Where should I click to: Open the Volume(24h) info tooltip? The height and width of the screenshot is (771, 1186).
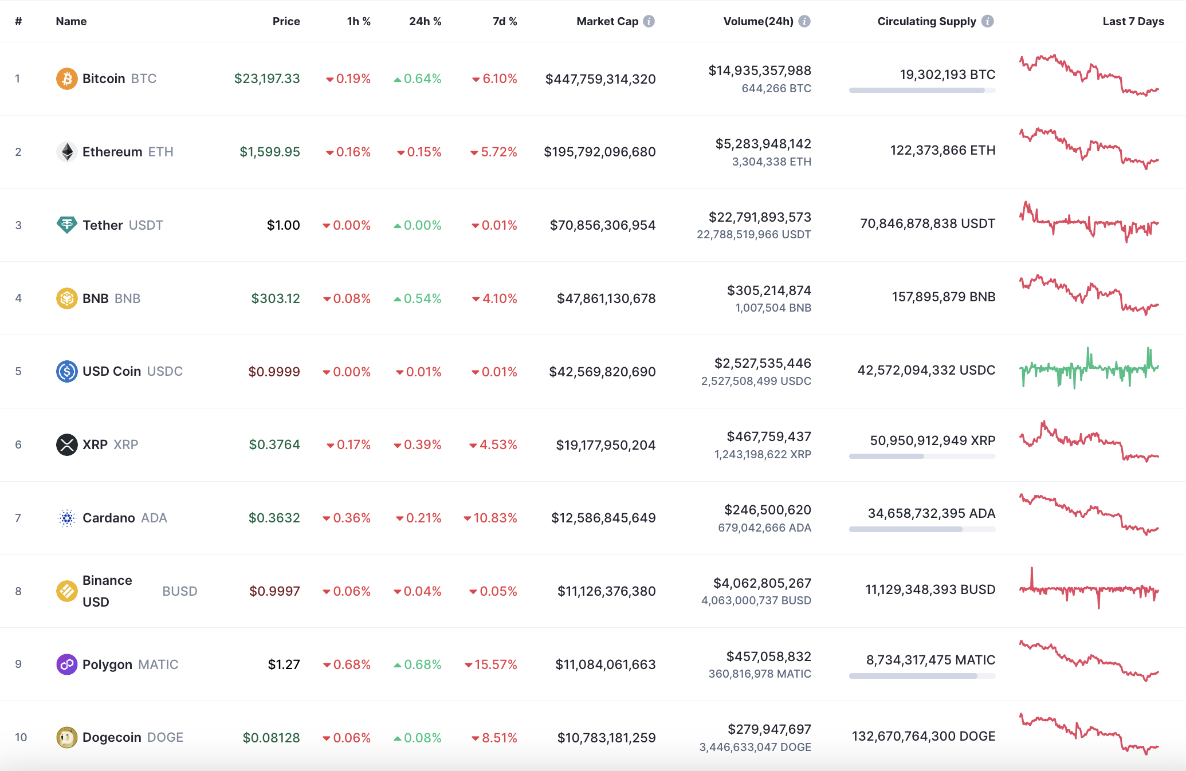click(804, 21)
